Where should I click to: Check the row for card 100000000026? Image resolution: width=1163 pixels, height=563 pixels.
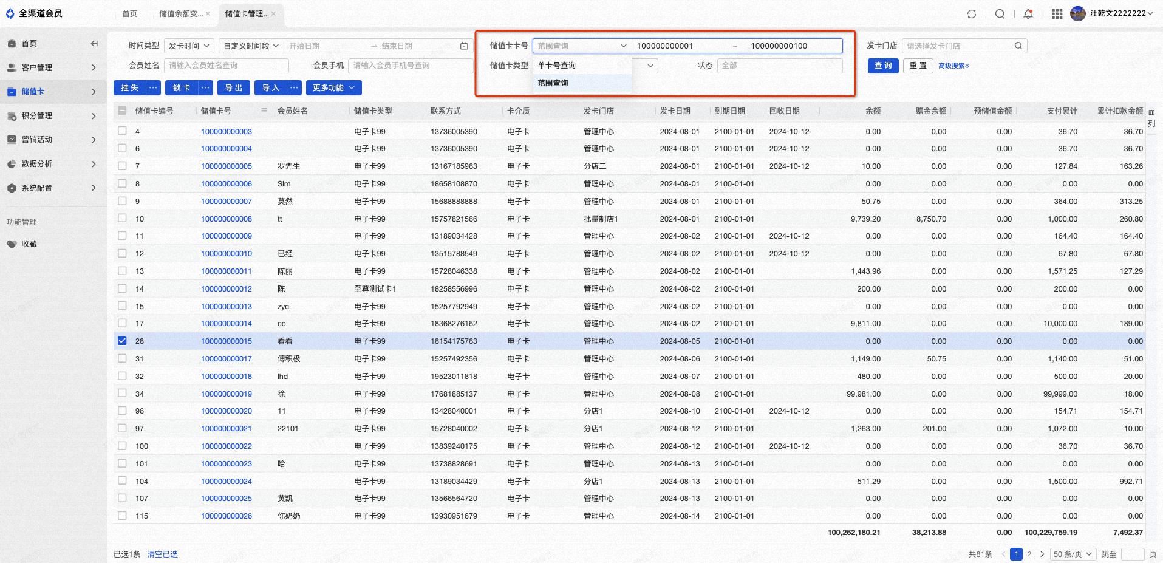tap(122, 516)
